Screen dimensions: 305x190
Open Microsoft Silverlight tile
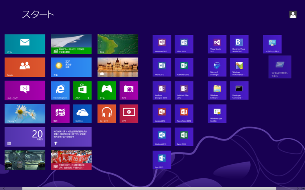217,67
